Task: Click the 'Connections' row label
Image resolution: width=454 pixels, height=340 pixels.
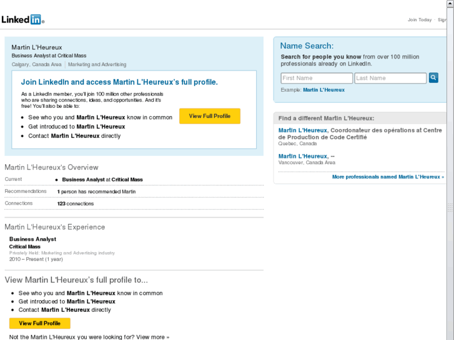Action: pyautogui.click(x=19, y=203)
